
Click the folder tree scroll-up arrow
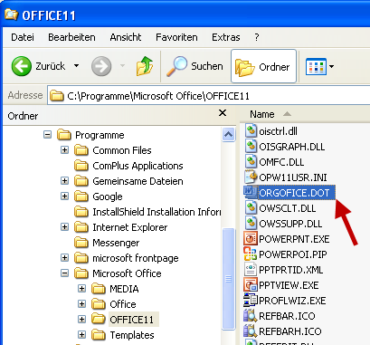[x=228, y=134]
